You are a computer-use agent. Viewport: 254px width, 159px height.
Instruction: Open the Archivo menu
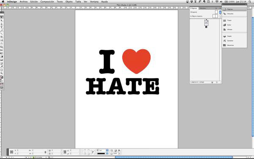tap(23, 2)
